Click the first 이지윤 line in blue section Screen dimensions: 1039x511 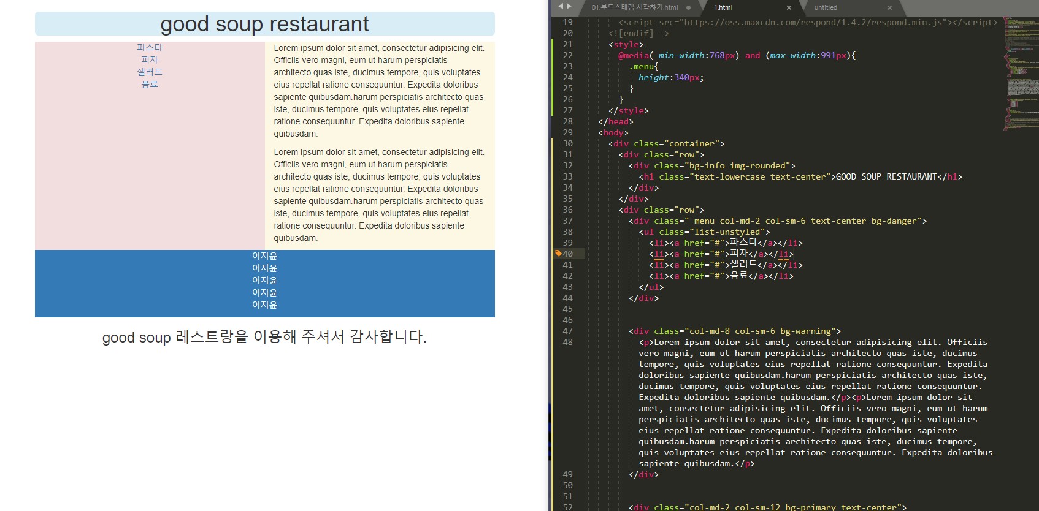(264, 255)
